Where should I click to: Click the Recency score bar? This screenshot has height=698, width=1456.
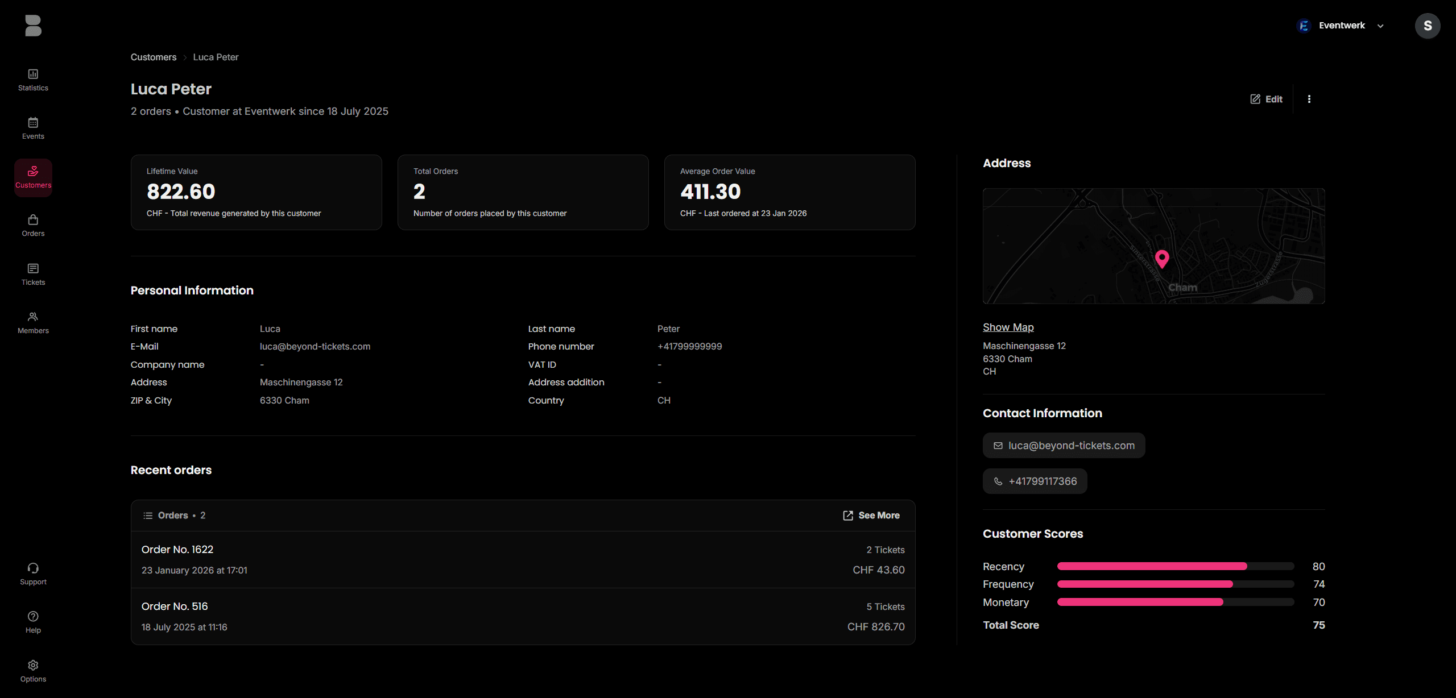click(1175, 566)
